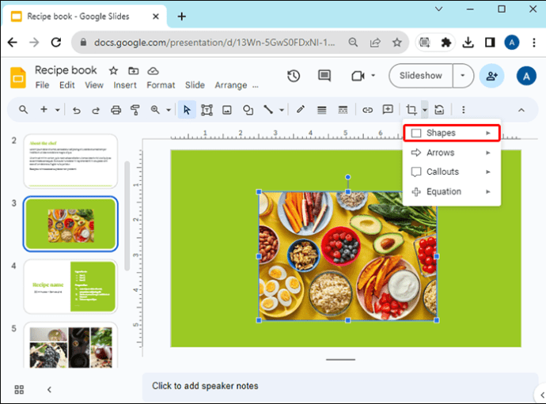Open new slide layout dropdown arrow
This screenshot has height=404, width=546.
coord(58,111)
